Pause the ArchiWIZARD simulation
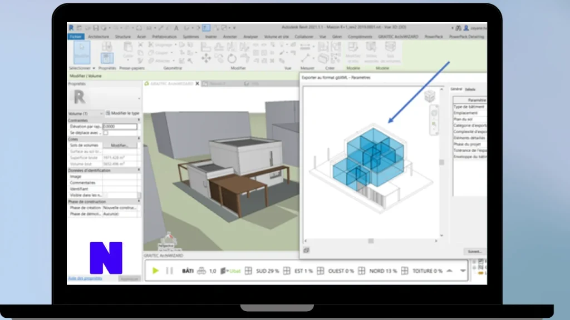The height and width of the screenshot is (320, 570). tap(169, 271)
